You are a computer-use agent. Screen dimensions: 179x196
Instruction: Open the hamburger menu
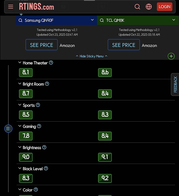[11, 7]
